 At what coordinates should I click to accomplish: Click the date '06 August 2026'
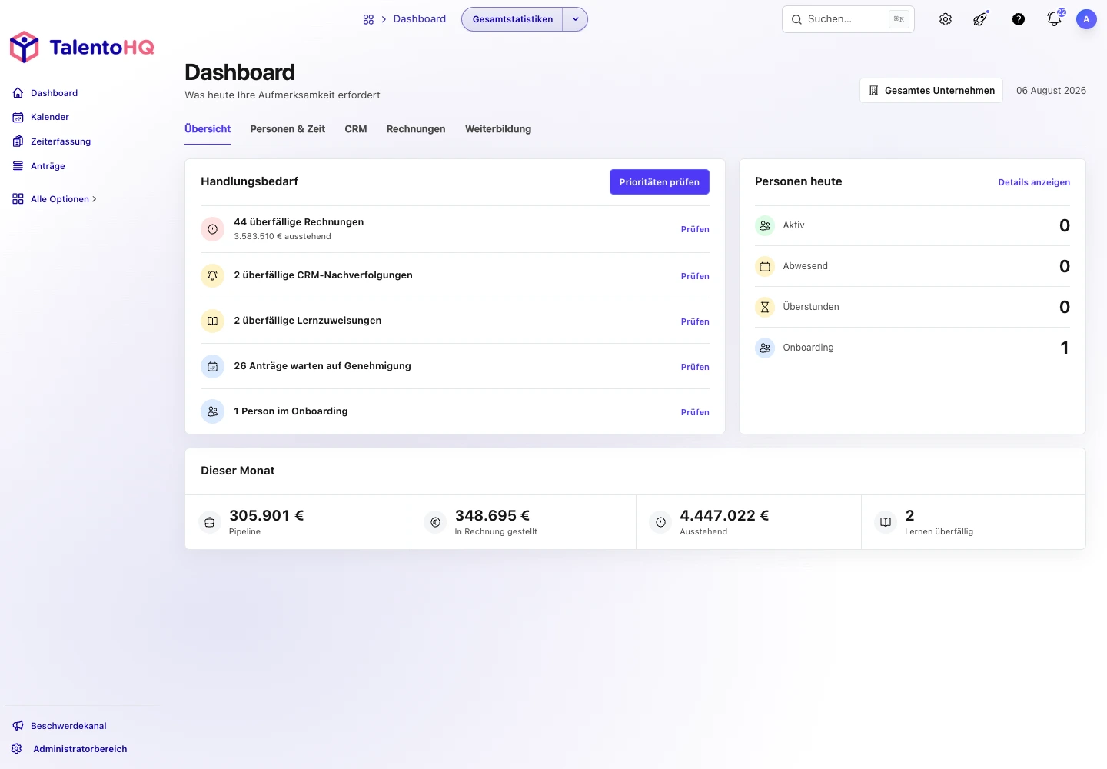coord(1051,90)
